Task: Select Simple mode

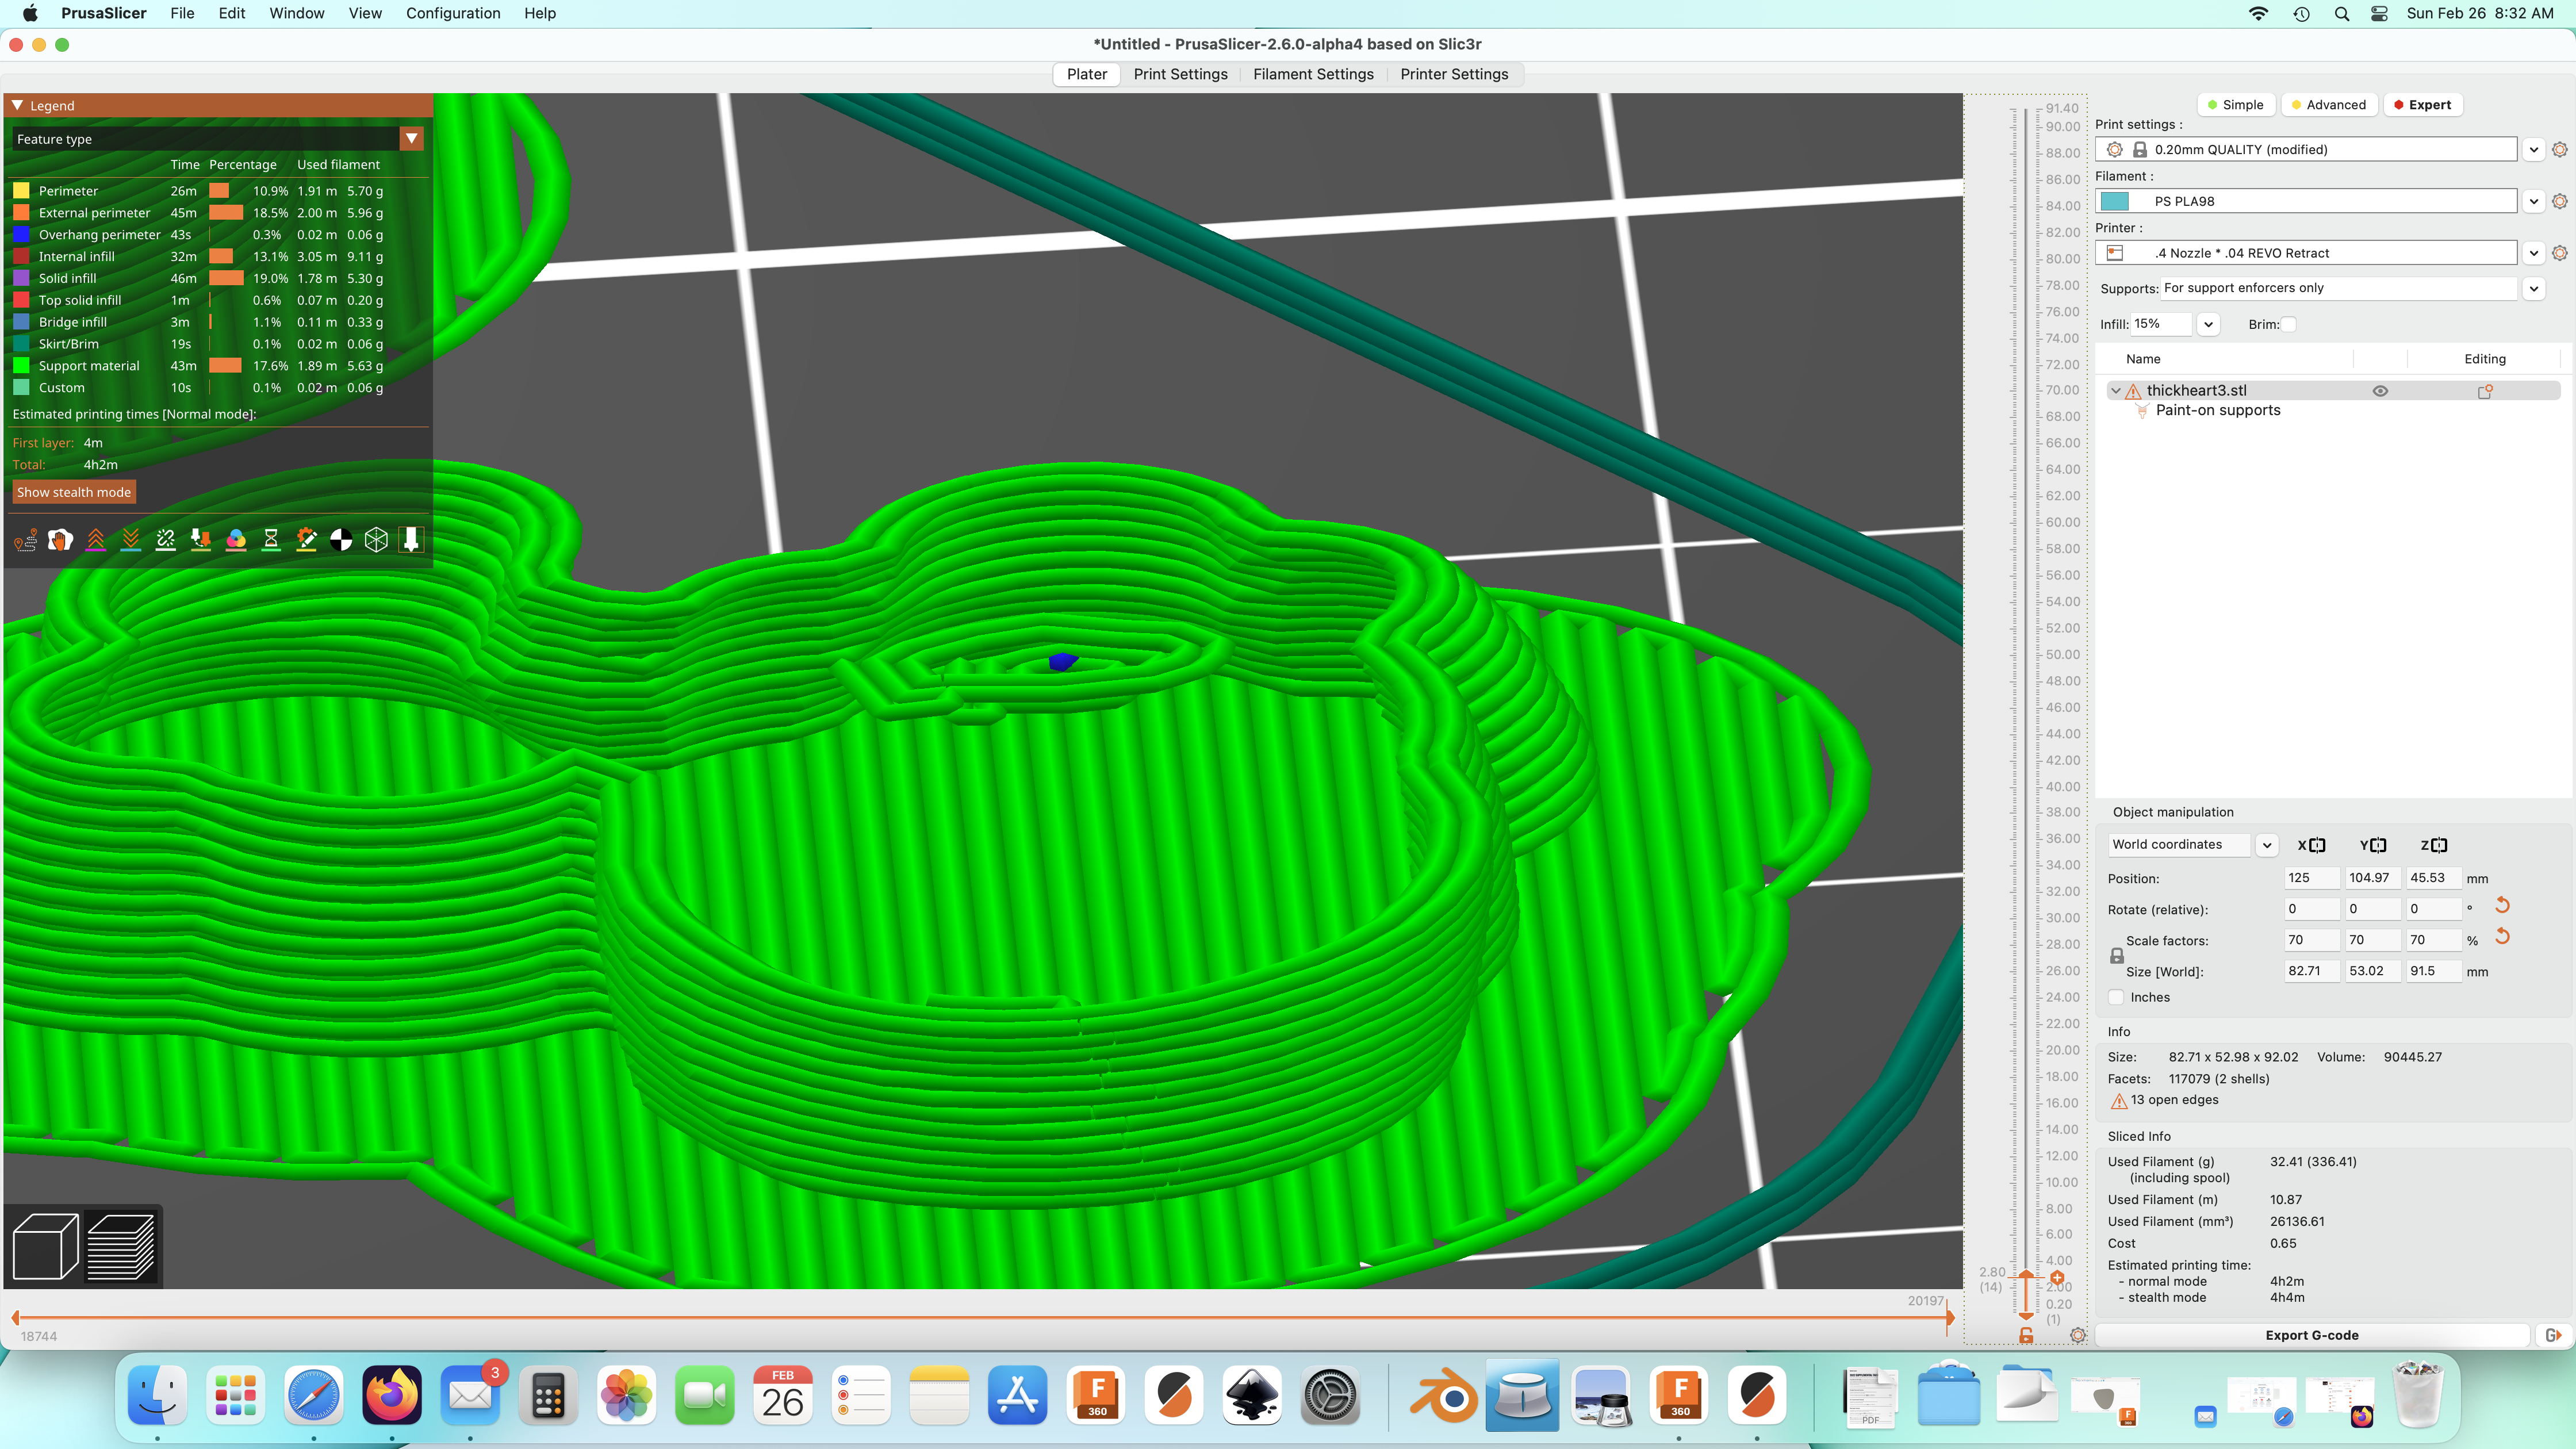Action: point(2235,105)
